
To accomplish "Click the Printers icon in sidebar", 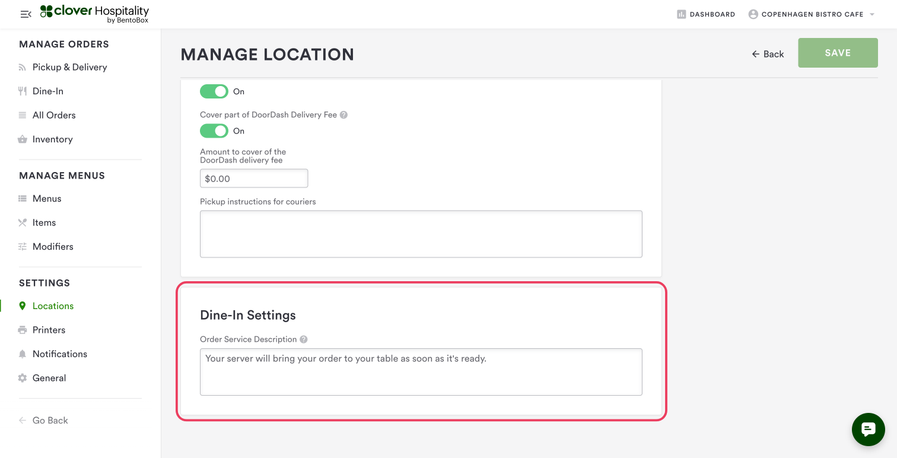I will coord(23,330).
